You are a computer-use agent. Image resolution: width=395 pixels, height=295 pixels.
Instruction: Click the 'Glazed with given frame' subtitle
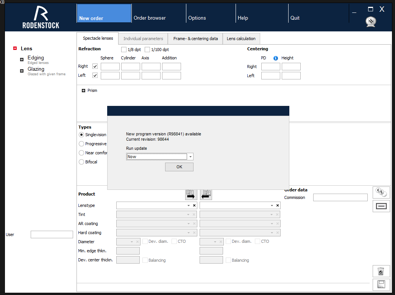47,74
